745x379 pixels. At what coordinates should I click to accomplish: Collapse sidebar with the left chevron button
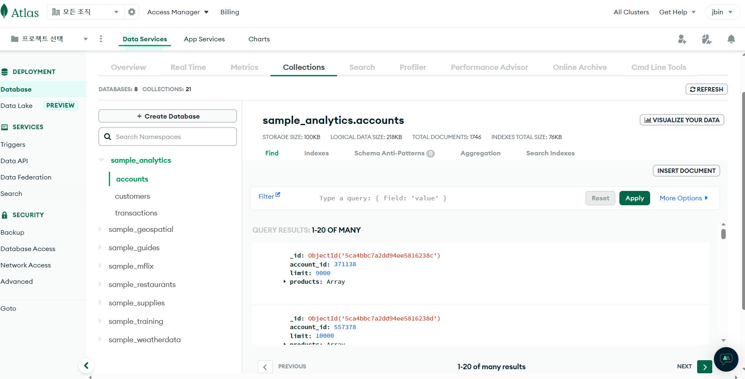coord(86,366)
